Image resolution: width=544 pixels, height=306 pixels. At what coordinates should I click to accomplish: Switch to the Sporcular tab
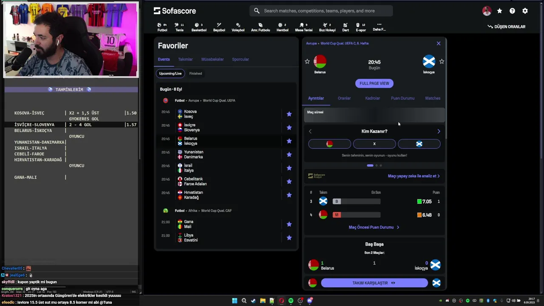[241, 59]
